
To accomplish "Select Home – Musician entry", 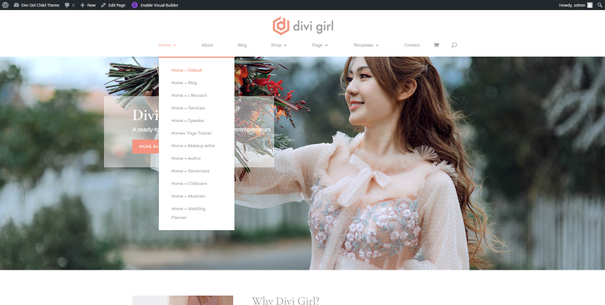I will [188, 196].
